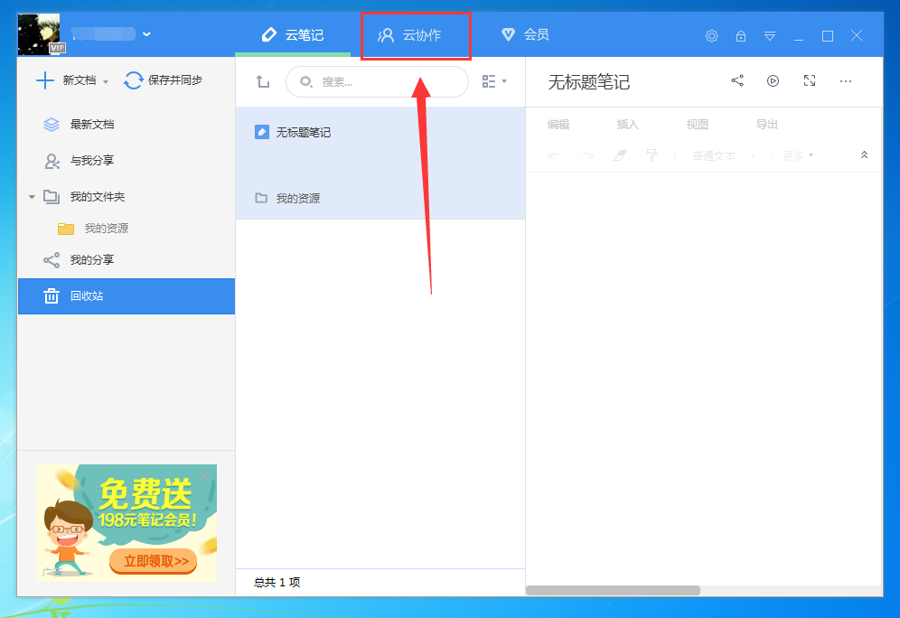Switch to the 云协作 tab

[x=416, y=36]
